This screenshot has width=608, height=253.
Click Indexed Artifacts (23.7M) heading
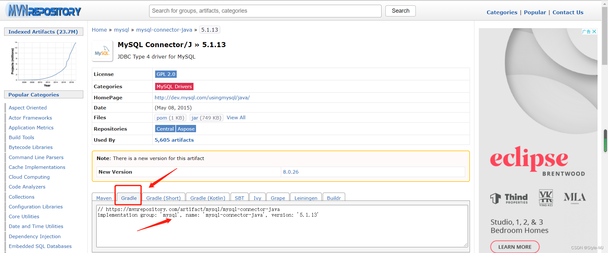tap(43, 32)
